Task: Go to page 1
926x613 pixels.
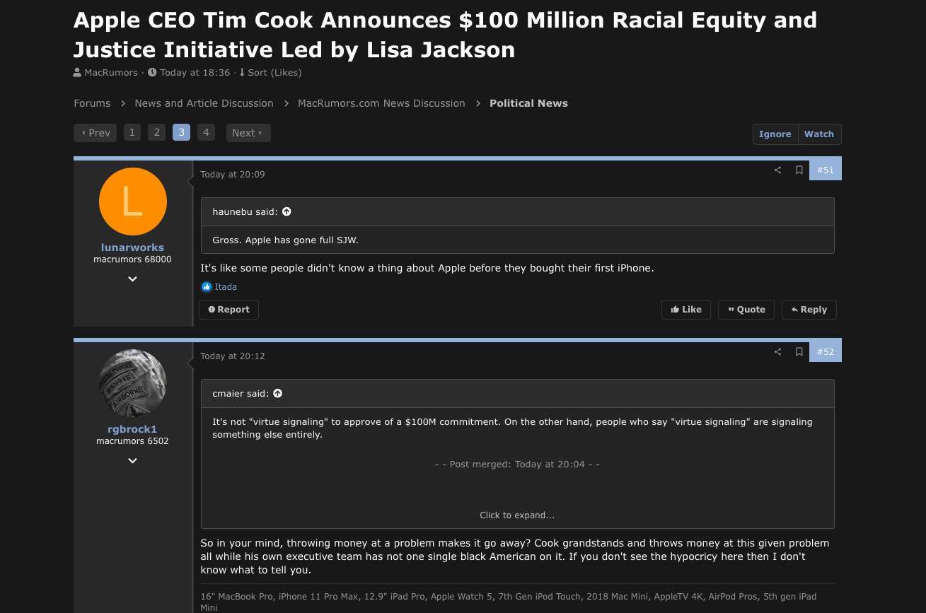Action: [132, 133]
